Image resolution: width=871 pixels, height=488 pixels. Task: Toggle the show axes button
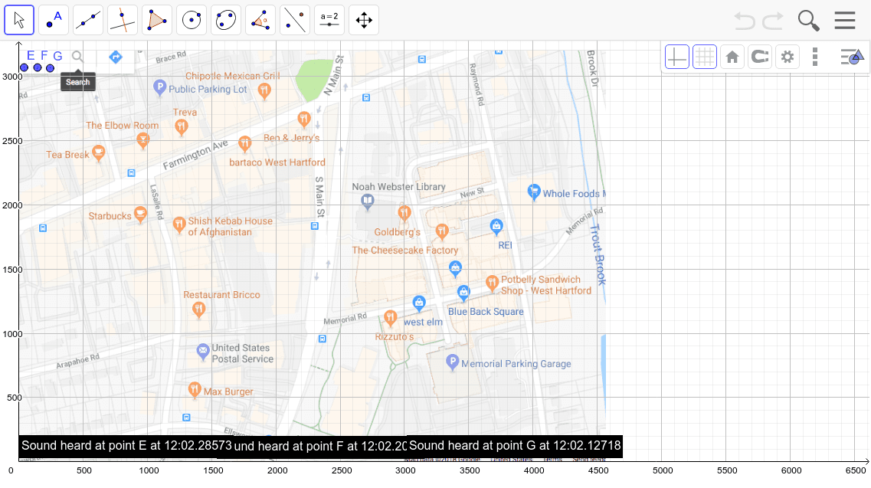677,57
